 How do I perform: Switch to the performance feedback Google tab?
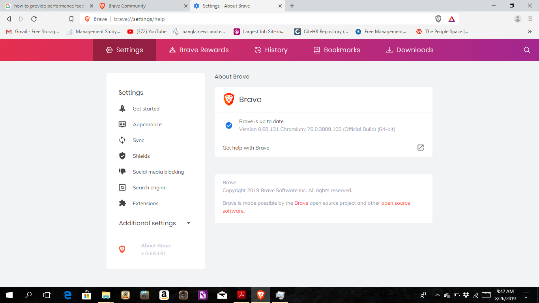click(x=48, y=6)
